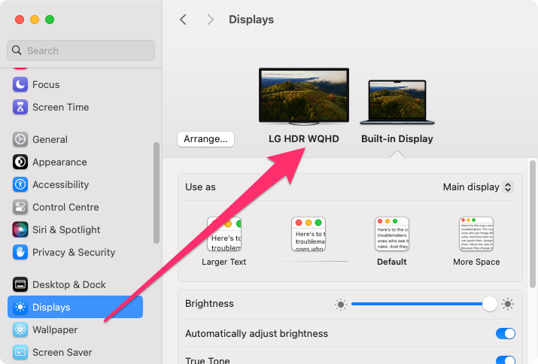Image resolution: width=538 pixels, height=364 pixels.
Task: Open Wallpaper settings in sidebar
Action: 55,330
